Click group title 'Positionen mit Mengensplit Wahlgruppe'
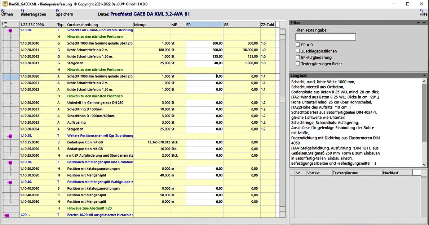The width and height of the screenshot is (429, 225). pos(100,182)
